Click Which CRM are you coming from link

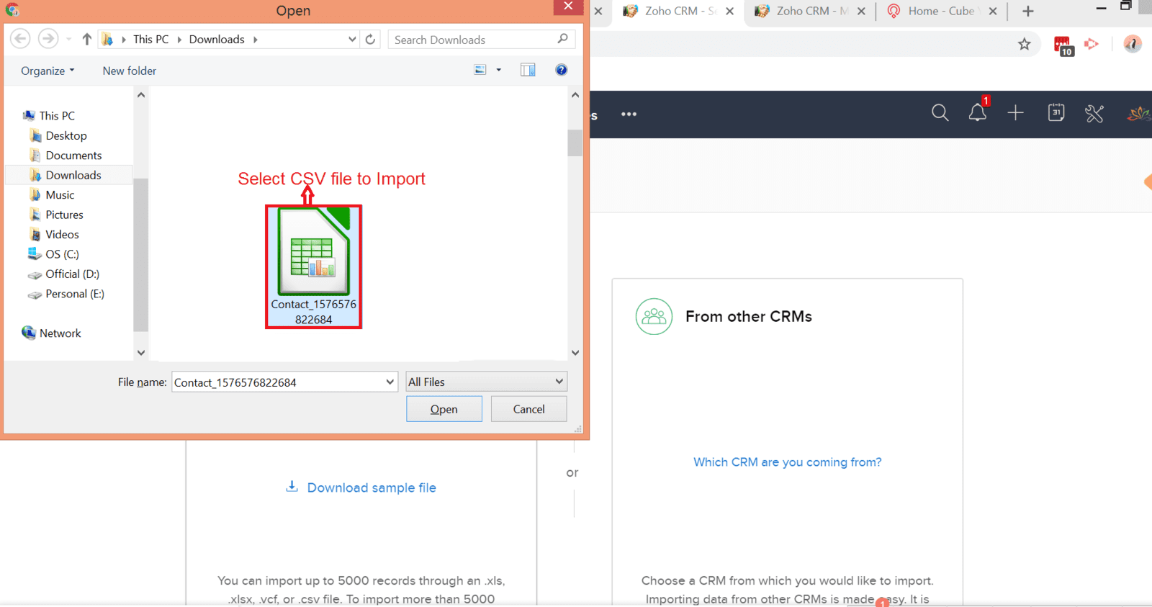[x=788, y=462]
